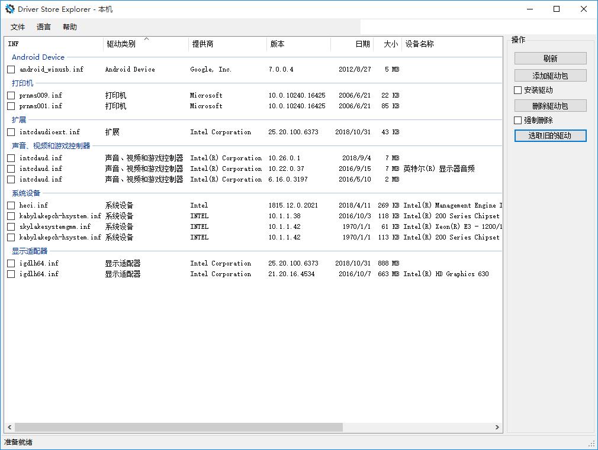The width and height of the screenshot is (598, 450).
Task: Click the 显示适配器 group header
Action: (30, 251)
